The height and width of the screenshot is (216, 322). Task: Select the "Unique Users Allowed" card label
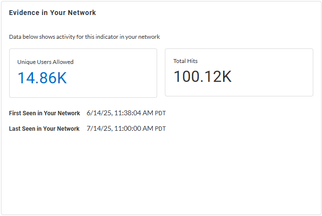coord(46,62)
